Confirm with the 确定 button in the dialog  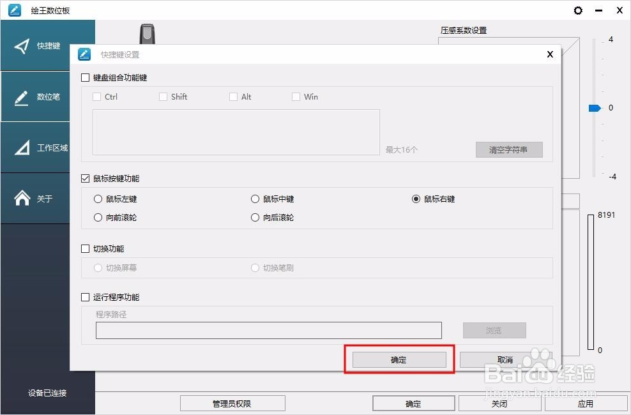[x=399, y=359]
